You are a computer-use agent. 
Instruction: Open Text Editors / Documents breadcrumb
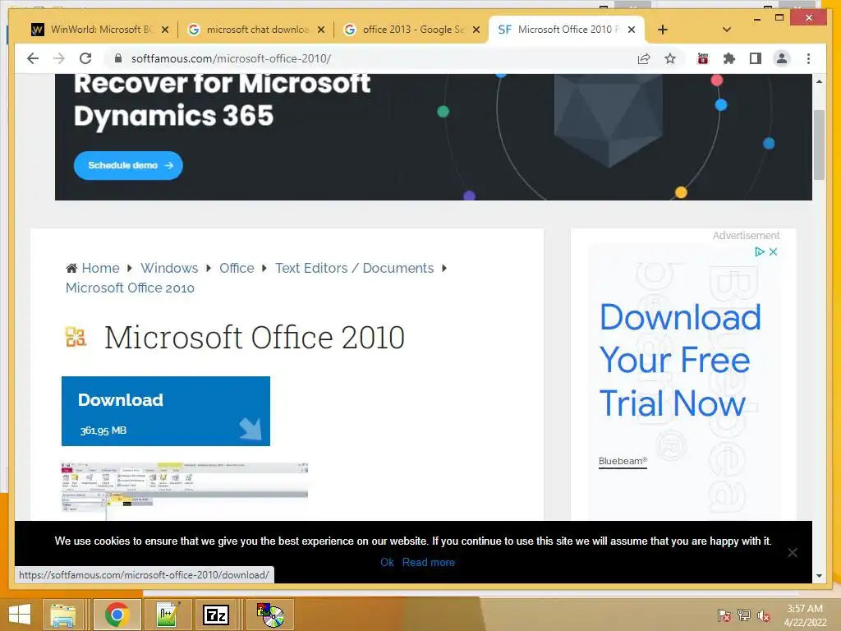coord(355,268)
